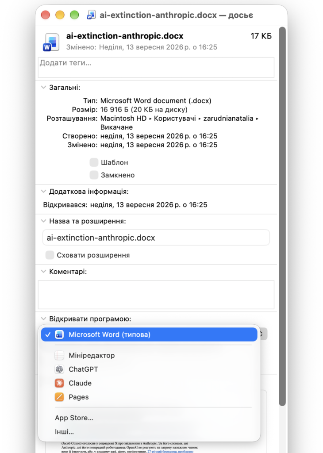Click the Claude app icon

point(59,383)
